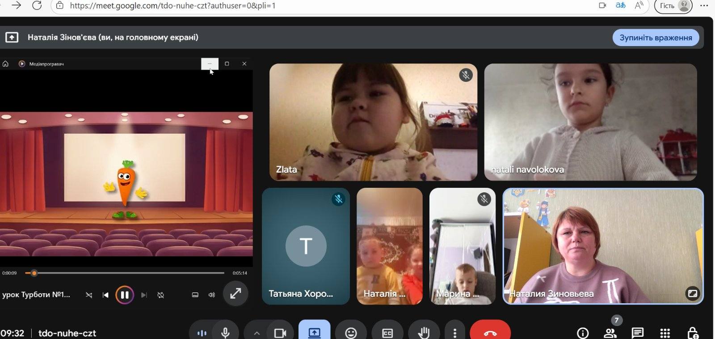Screen dimensions: 715x339
Task: Open host controls lock icon
Action: [692, 333]
